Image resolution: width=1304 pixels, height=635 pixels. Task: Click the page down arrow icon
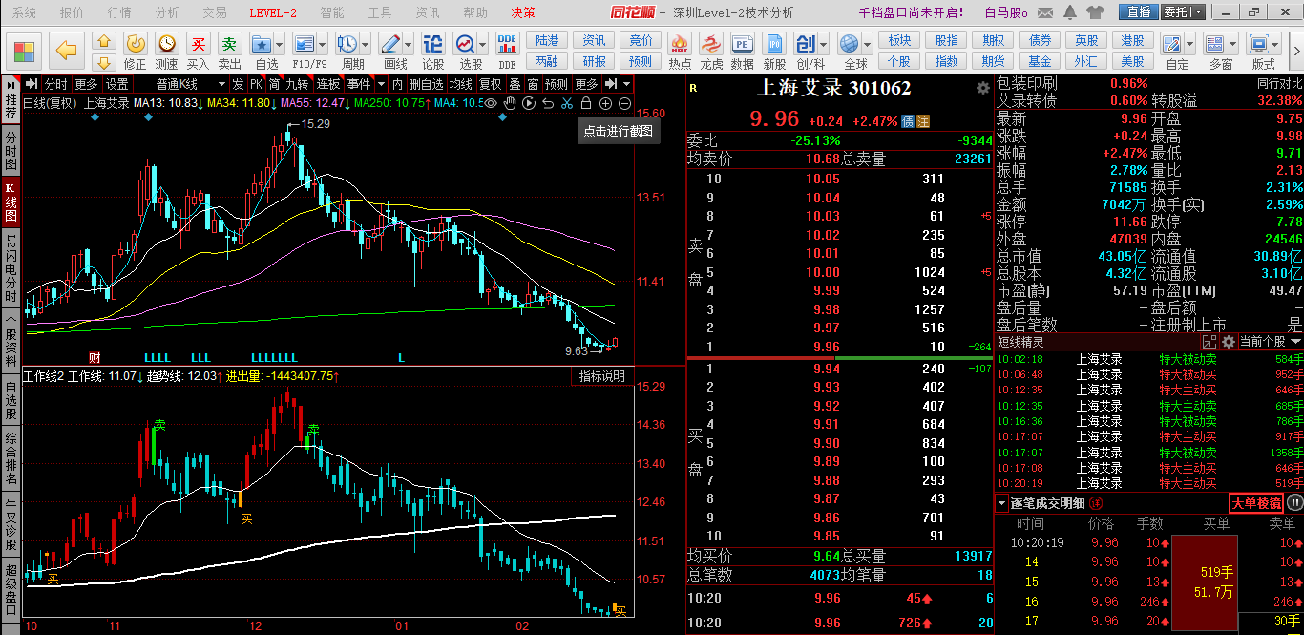tap(105, 61)
